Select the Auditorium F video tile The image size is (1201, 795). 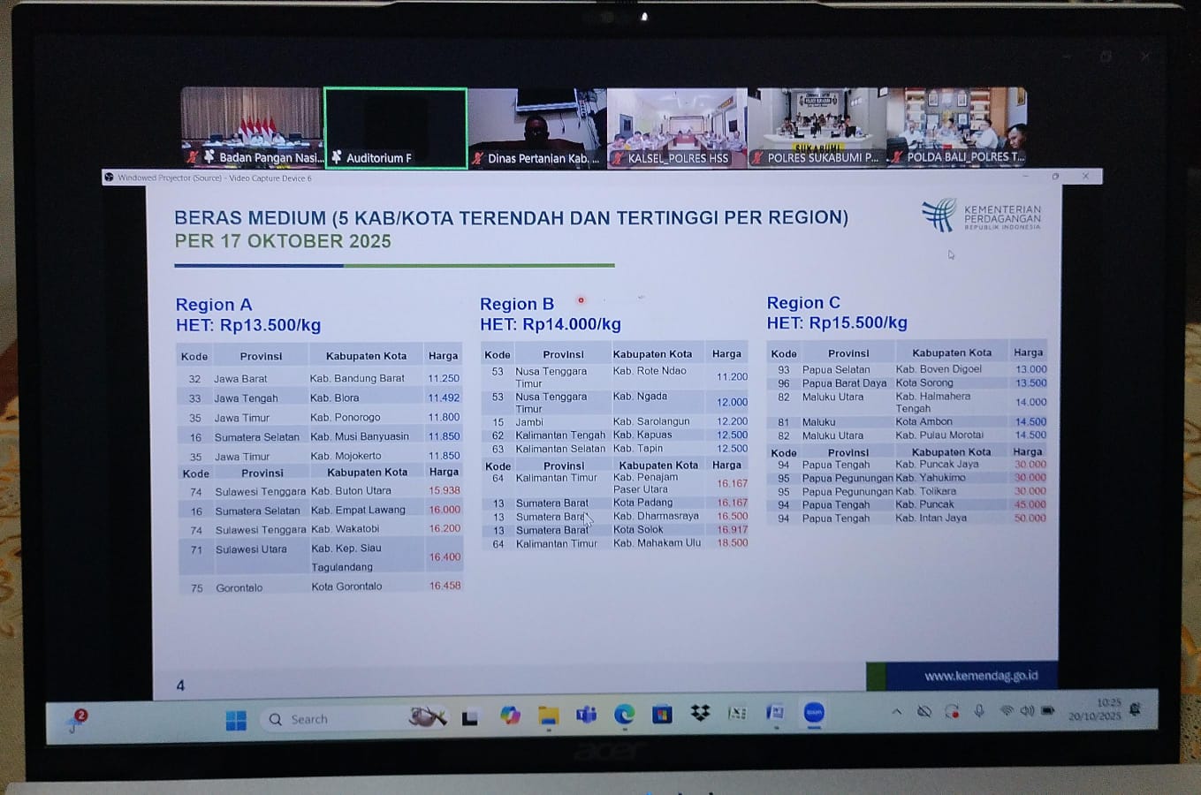pos(395,127)
